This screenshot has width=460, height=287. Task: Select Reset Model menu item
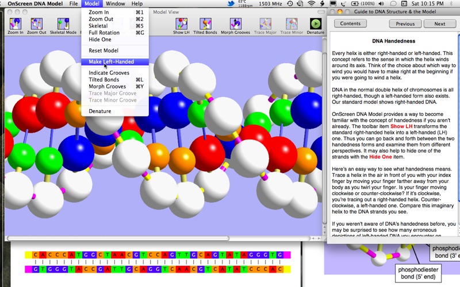point(114,51)
